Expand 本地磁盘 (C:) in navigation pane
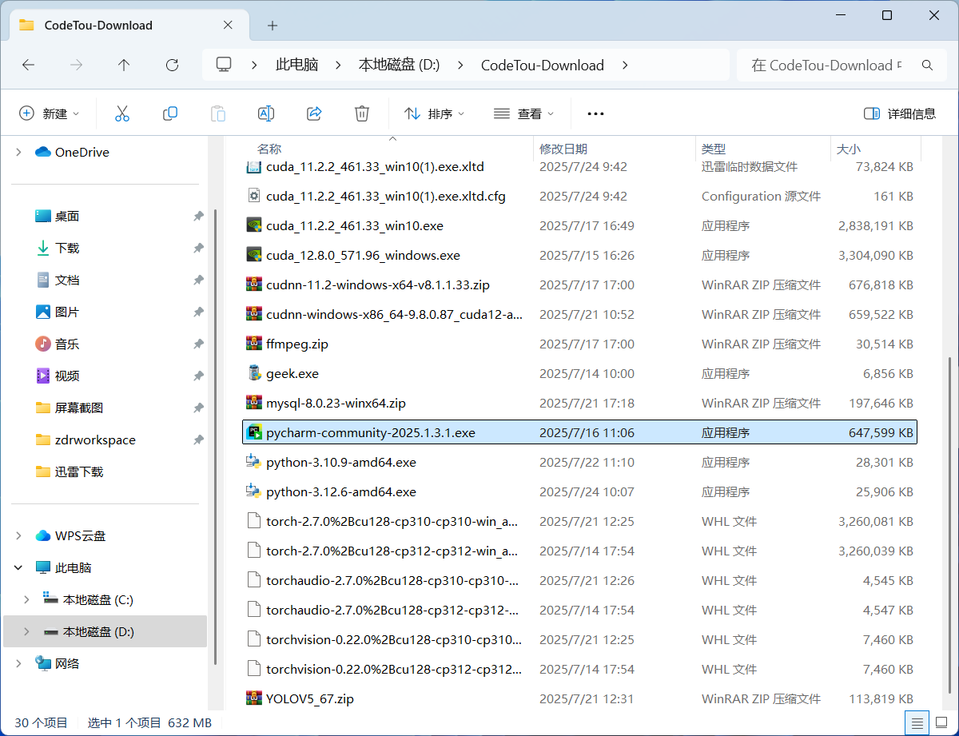Viewport: 959px width, 736px height. coord(26,599)
